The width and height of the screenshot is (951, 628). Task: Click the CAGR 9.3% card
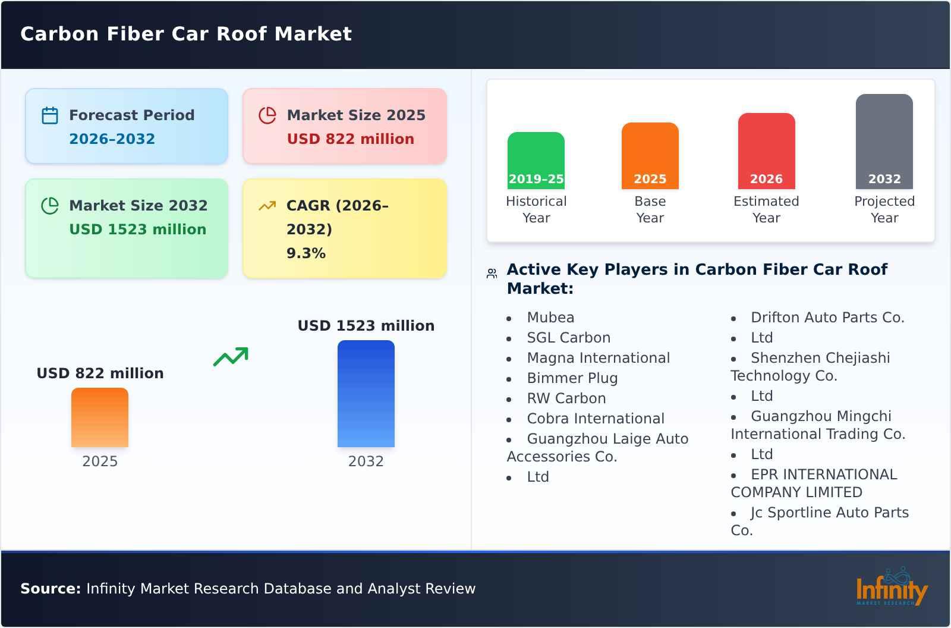(x=344, y=228)
